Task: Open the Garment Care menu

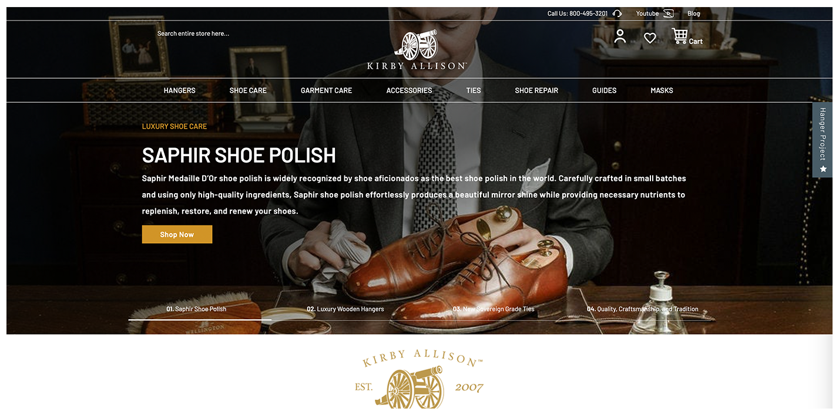Action: pos(327,90)
